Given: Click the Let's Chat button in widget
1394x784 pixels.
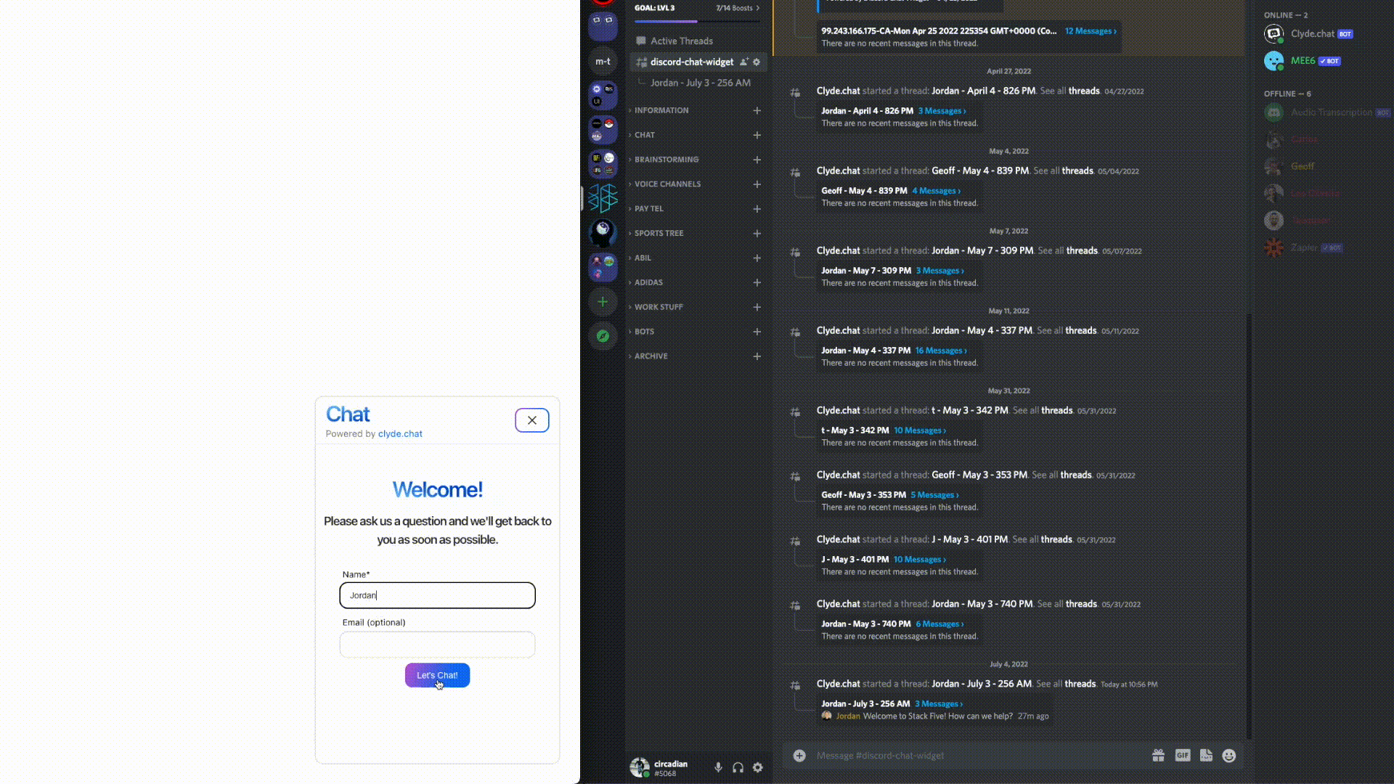Looking at the screenshot, I should (x=436, y=675).
